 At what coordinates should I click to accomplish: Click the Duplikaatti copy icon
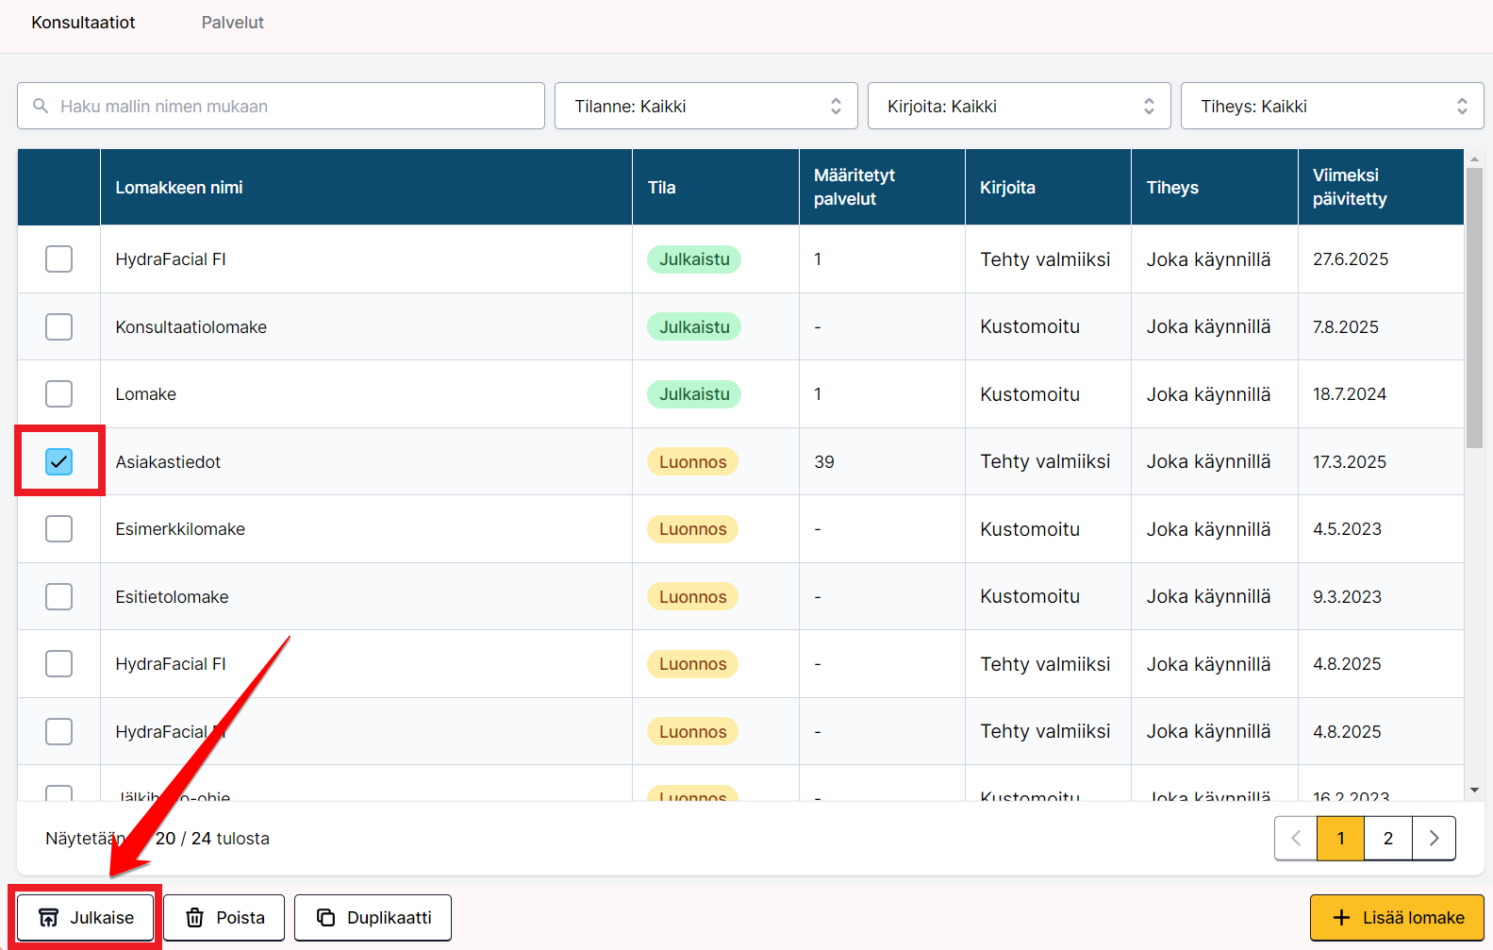326,918
